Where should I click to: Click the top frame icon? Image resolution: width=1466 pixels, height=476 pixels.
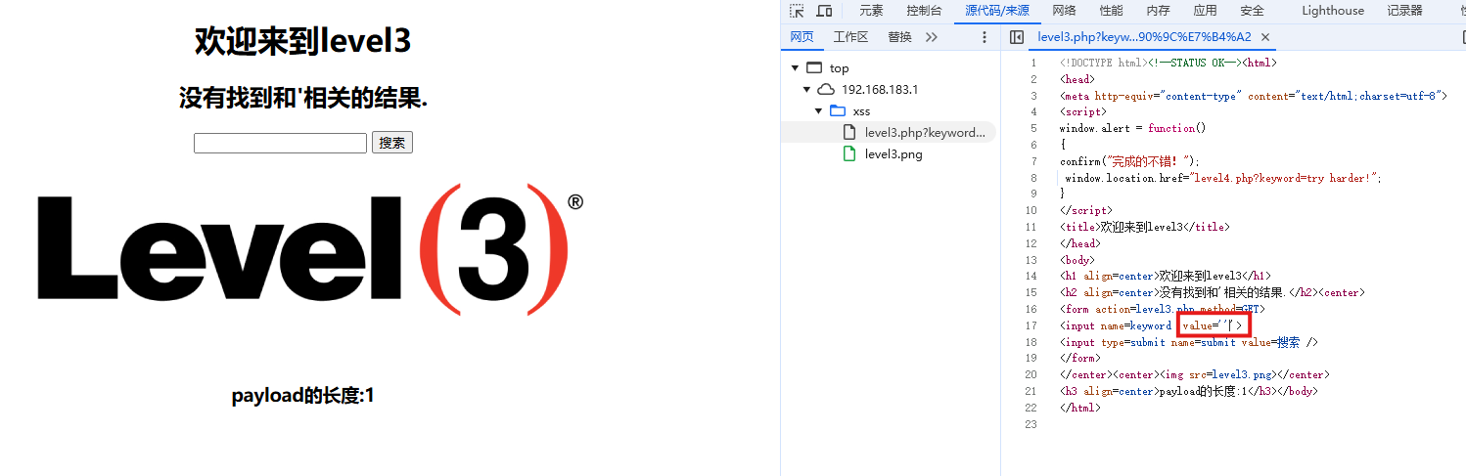click(x=814, y=68)
